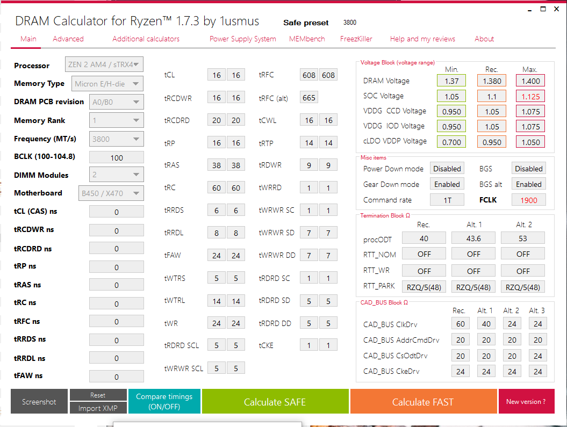
Task: Click the tRFC (alt) value 665
Action: (309, 98)
